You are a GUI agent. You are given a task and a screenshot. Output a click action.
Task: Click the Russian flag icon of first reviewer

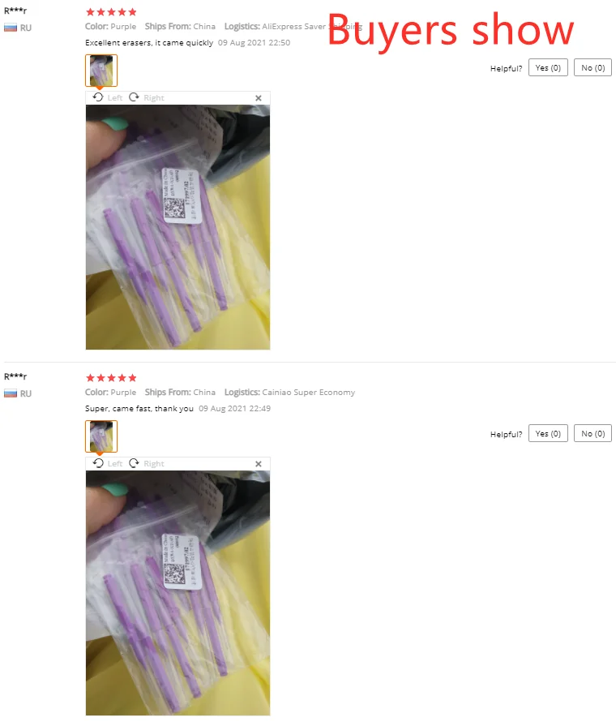pyautogui.click(x=11, y=28)
